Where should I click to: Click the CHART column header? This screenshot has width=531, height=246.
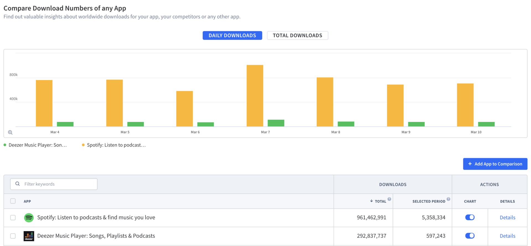click(x=470, y=201)
